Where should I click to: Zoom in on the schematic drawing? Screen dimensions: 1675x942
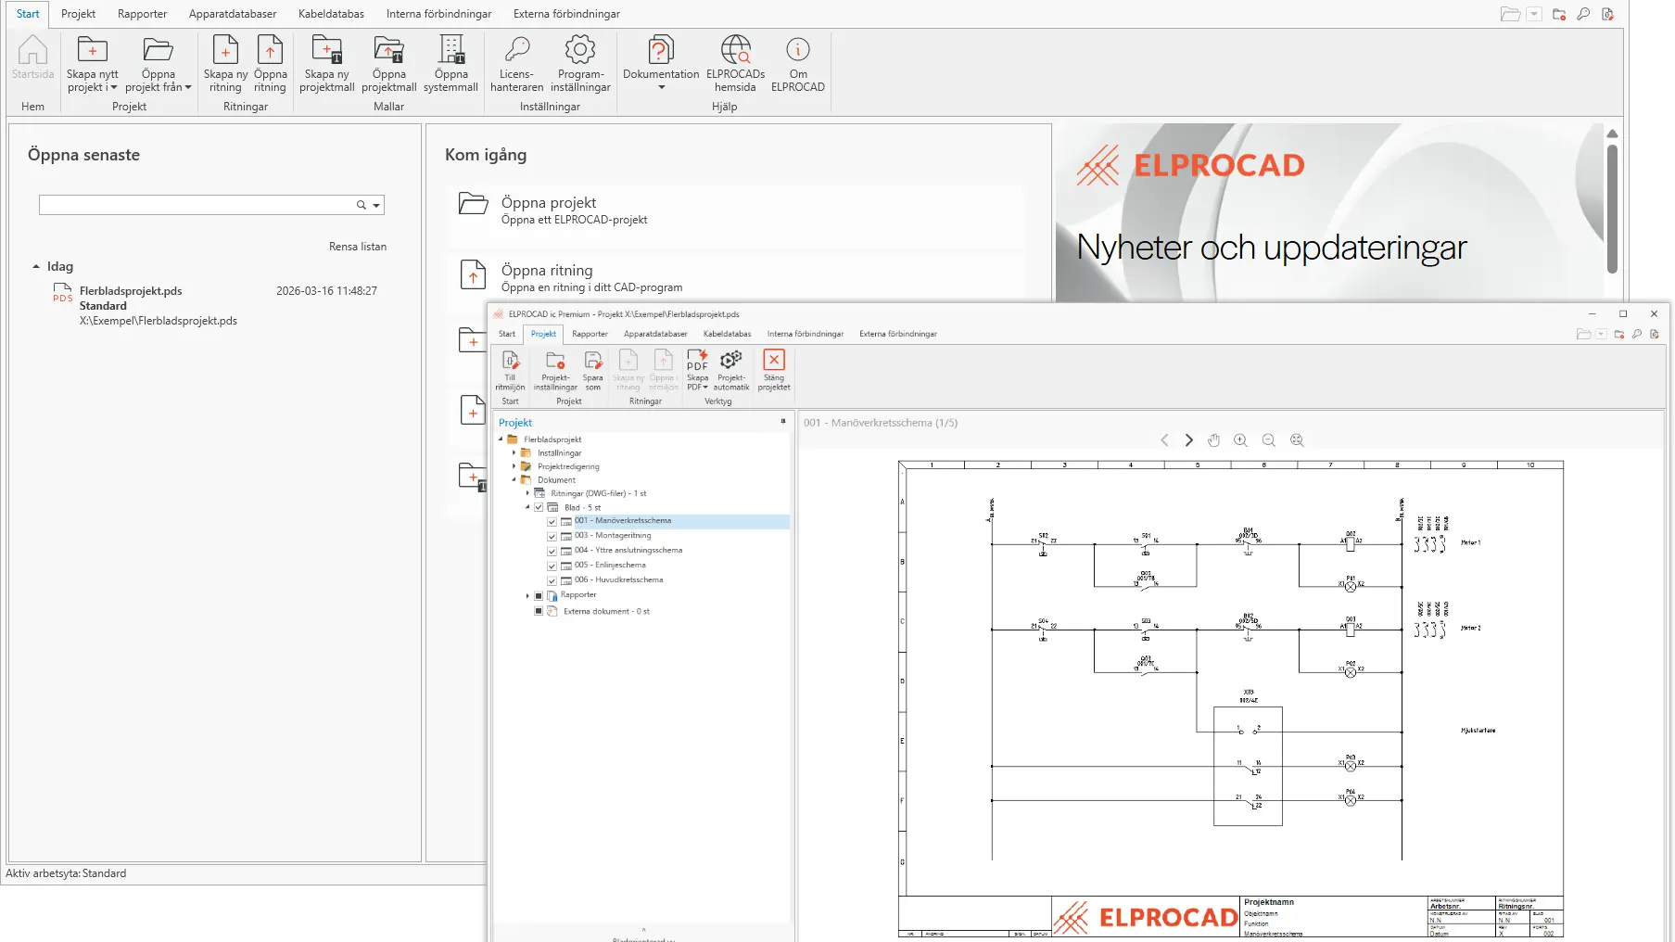1241,439
